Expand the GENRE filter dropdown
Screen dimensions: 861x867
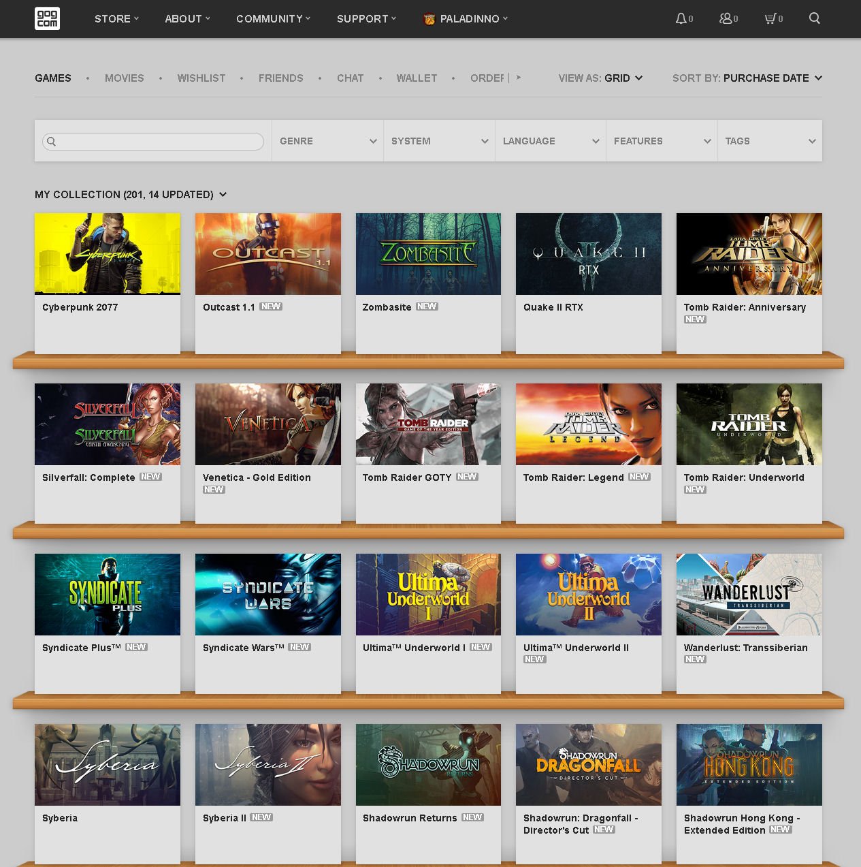pyautogui.click(x=327, y=141)
